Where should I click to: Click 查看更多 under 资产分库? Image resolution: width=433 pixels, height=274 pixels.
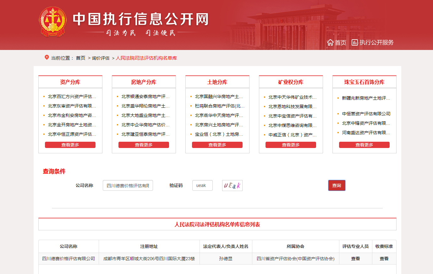click(70, 145)
